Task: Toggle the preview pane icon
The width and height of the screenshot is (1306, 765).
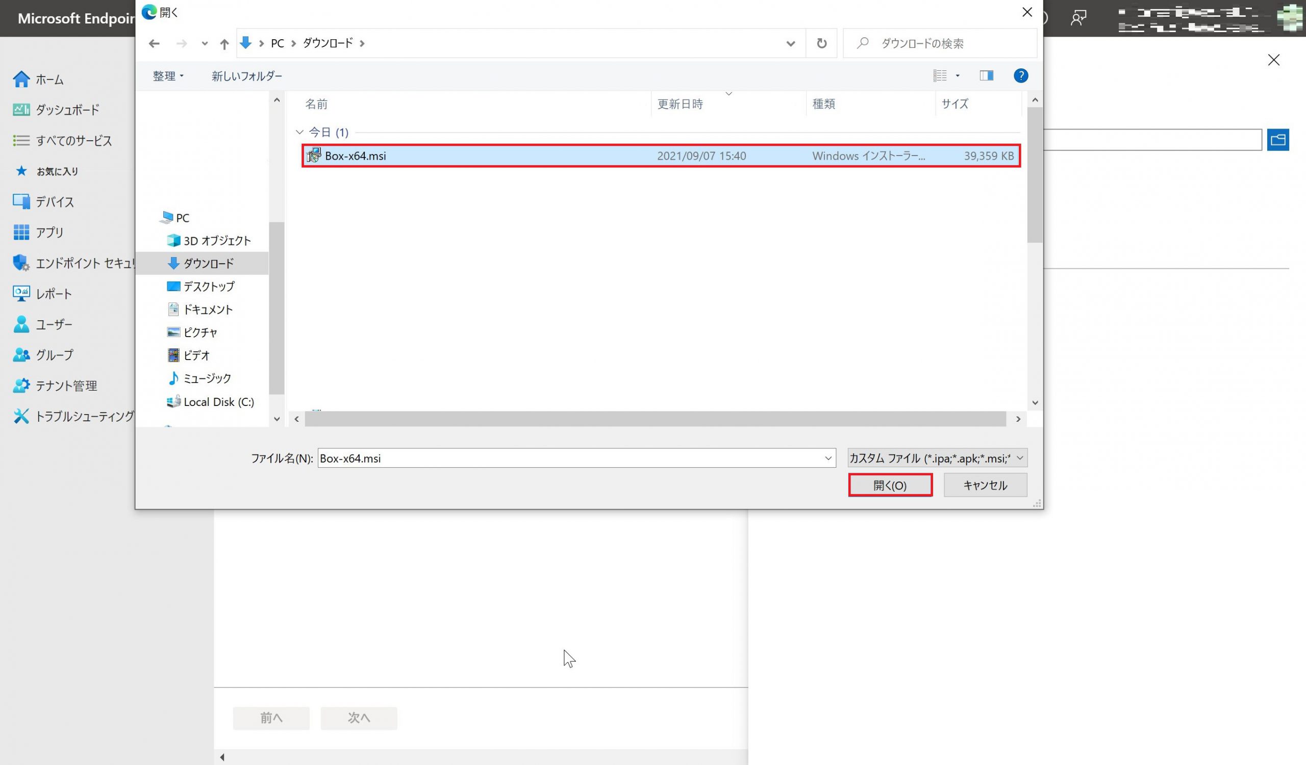Action: 986,75
